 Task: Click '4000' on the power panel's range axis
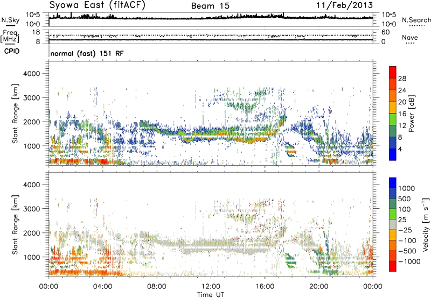pyautogui.click(x=31, y=74)
